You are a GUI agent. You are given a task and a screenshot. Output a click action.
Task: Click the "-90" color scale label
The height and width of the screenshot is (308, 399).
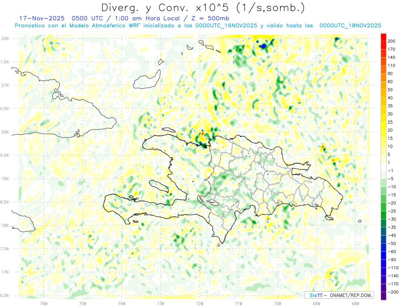point(391,260)
